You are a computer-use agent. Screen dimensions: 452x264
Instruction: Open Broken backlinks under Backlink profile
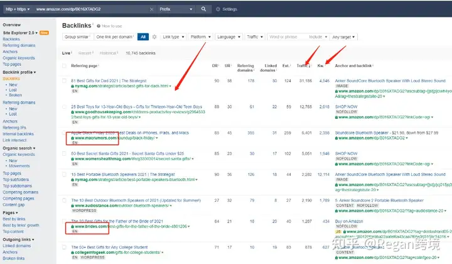[x=15, y=95]
